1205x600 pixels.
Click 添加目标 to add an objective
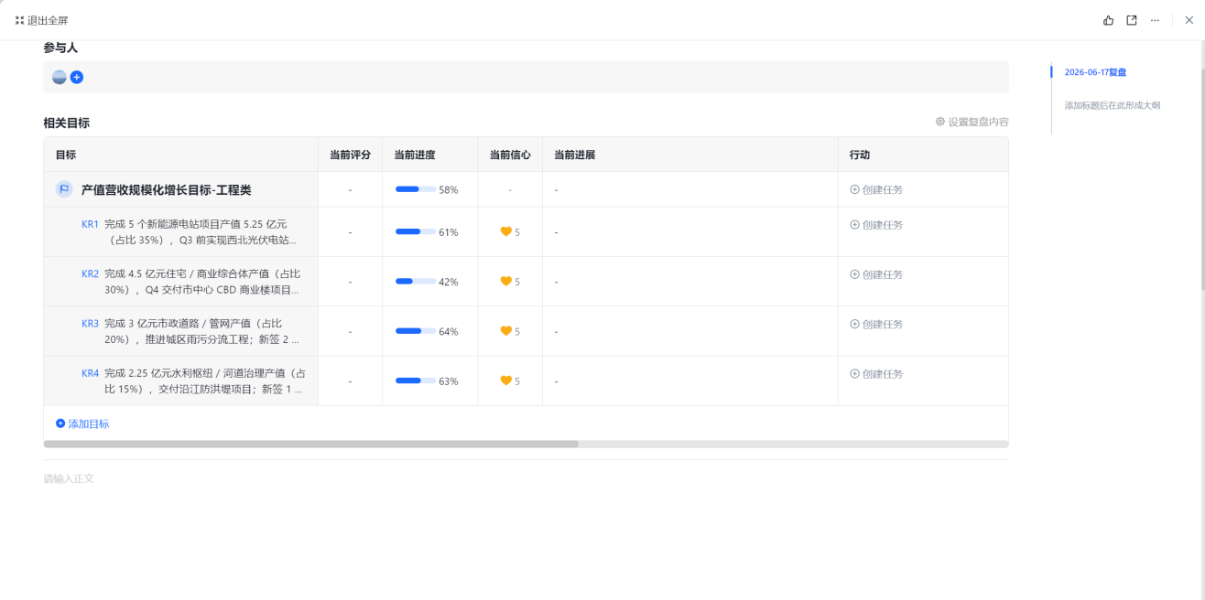(x=82, y=423)
